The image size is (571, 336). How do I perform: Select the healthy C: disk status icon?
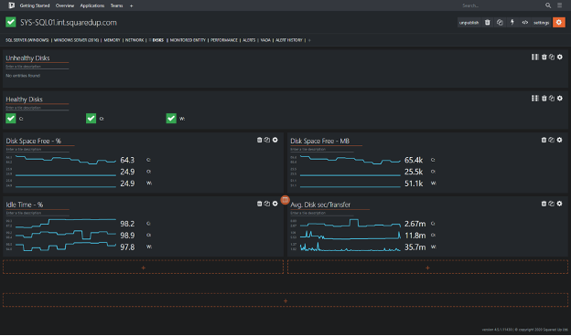[11, 119]
